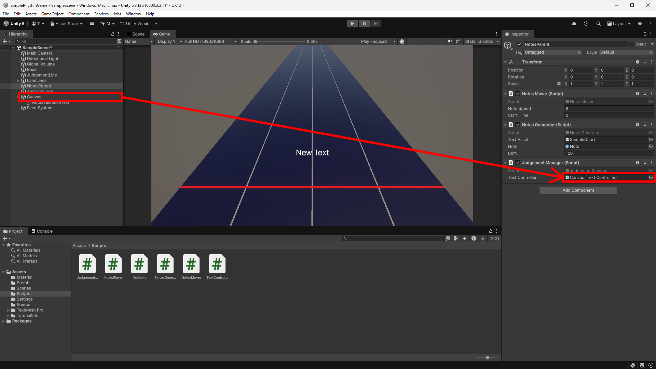Disable the Judgement Manager script checkbox
The width and height of the screenshot is (656, 369).
coord(518,163)
